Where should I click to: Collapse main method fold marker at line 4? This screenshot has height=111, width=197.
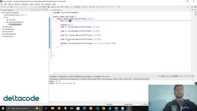point(52,18)
